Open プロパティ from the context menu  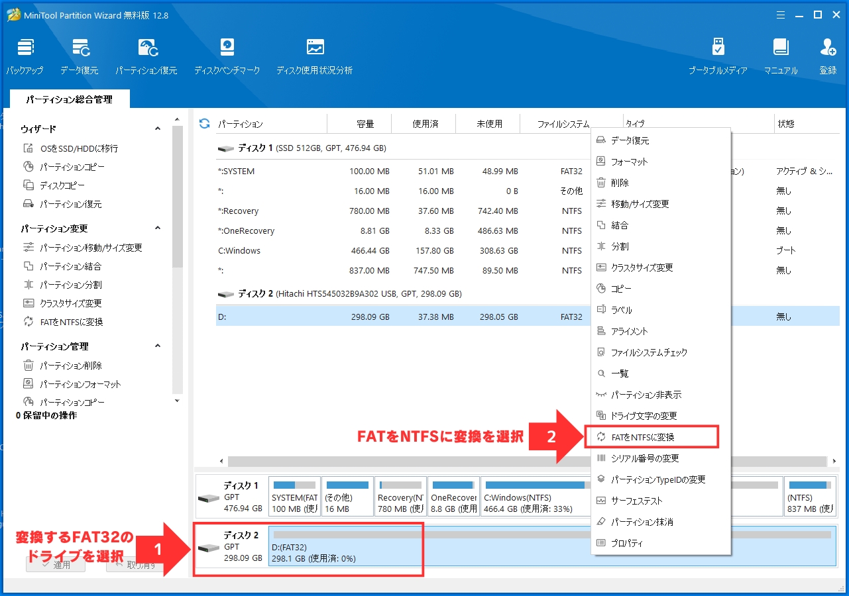(x=661, y=543)
